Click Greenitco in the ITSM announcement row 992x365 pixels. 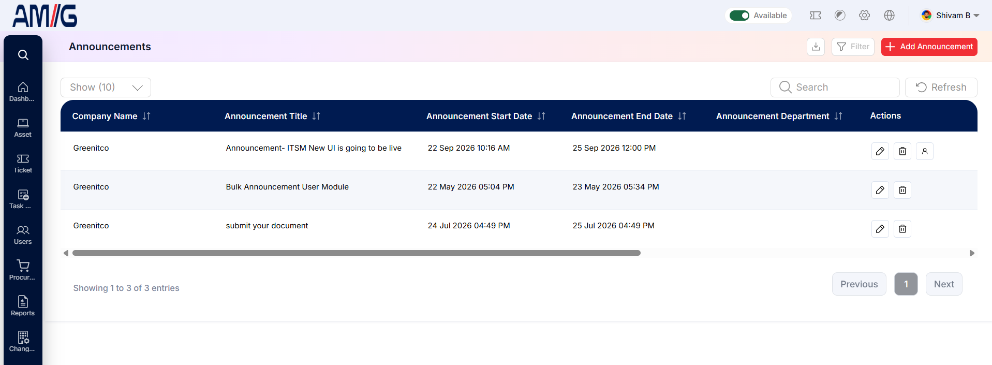(91, 148)
